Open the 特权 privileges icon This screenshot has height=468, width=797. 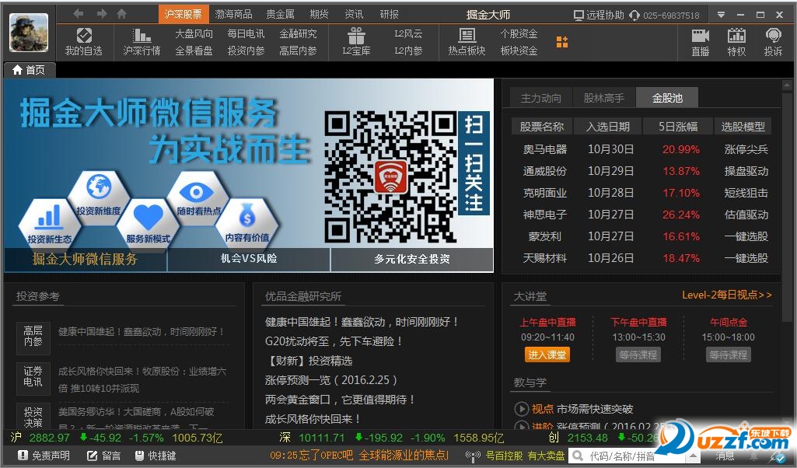(x=736, y=36)
